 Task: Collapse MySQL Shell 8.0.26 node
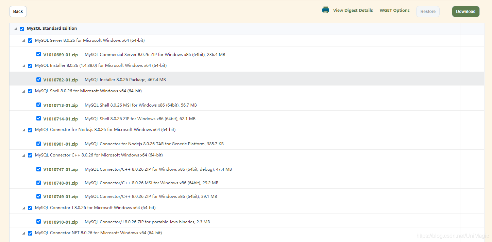tap(24, 91)
